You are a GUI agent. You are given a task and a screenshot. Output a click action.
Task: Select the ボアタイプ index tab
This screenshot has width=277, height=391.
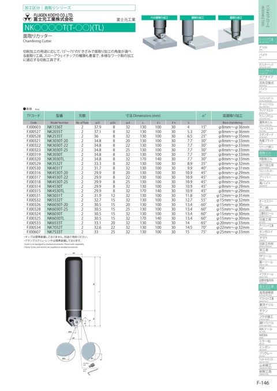[x=267, y=77]
